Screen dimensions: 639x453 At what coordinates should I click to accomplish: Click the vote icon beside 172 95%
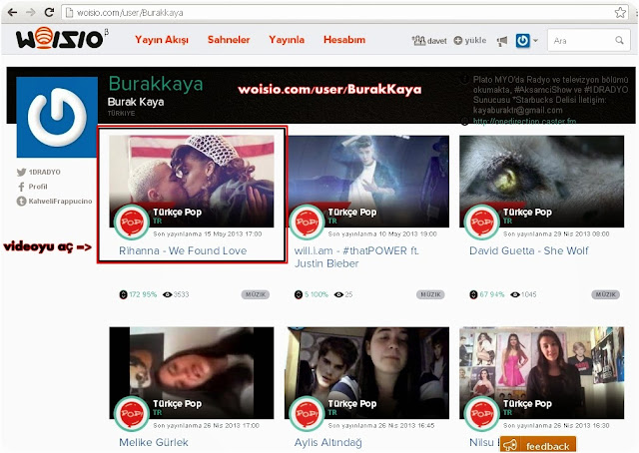click(123, 294)
